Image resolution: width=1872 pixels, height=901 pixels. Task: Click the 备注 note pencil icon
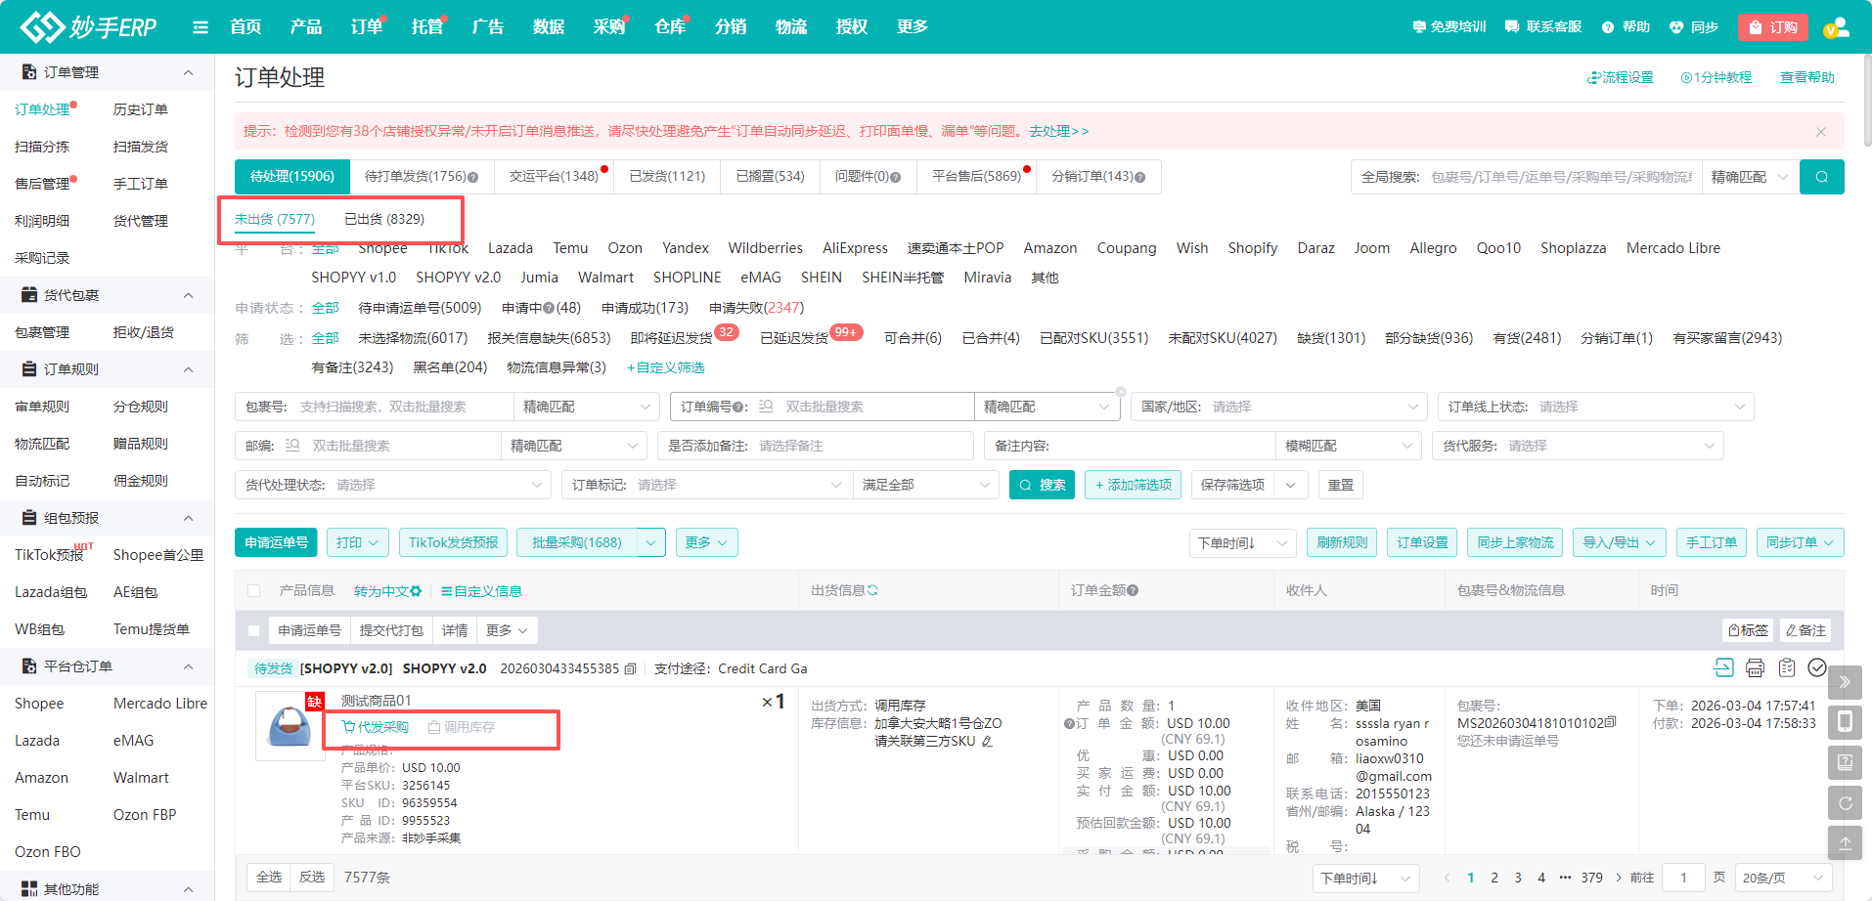1805,630
